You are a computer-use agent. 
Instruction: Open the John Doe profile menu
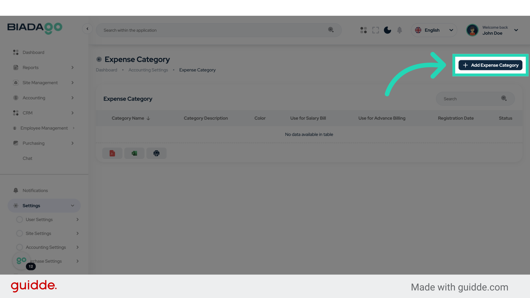492,30
